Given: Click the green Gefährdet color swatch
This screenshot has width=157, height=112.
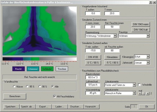Looking at the screenshot, I should (47, 69).
